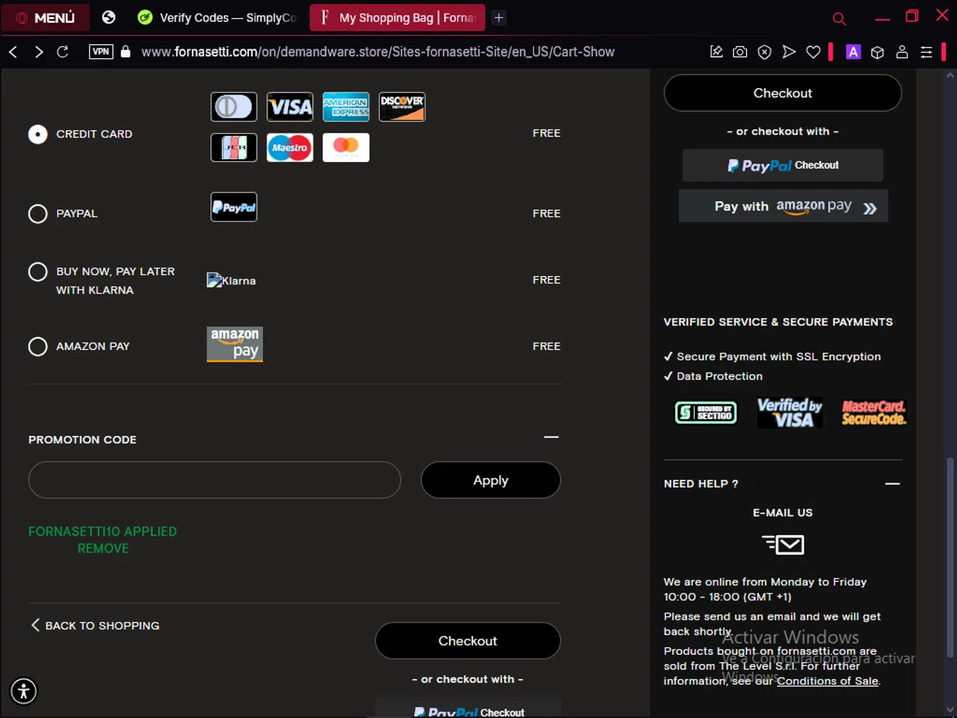Check out with PayPal in the sidebar

[783, 165]
